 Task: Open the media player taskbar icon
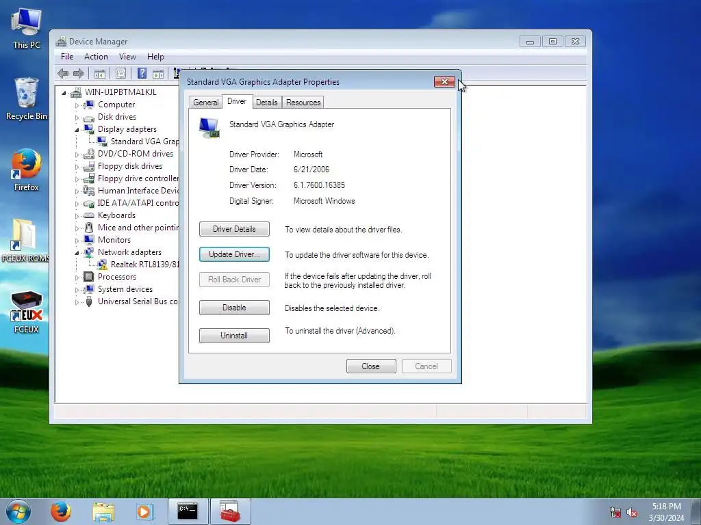tap(144, 511)
